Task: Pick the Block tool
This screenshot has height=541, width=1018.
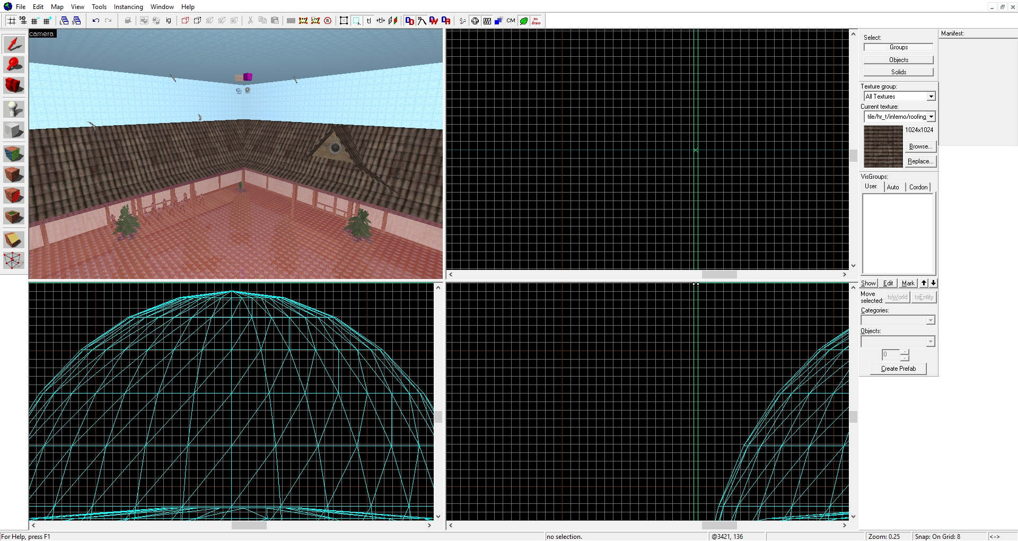Action: [x=14, y=130]
